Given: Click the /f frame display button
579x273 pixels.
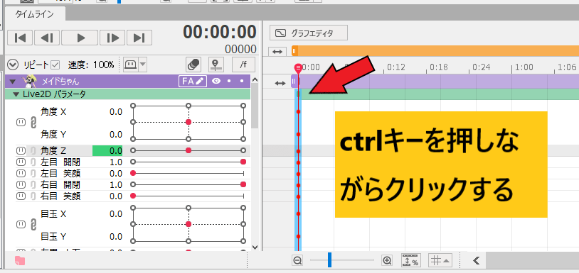Looking at the screenshot, I should click(243, 65).
